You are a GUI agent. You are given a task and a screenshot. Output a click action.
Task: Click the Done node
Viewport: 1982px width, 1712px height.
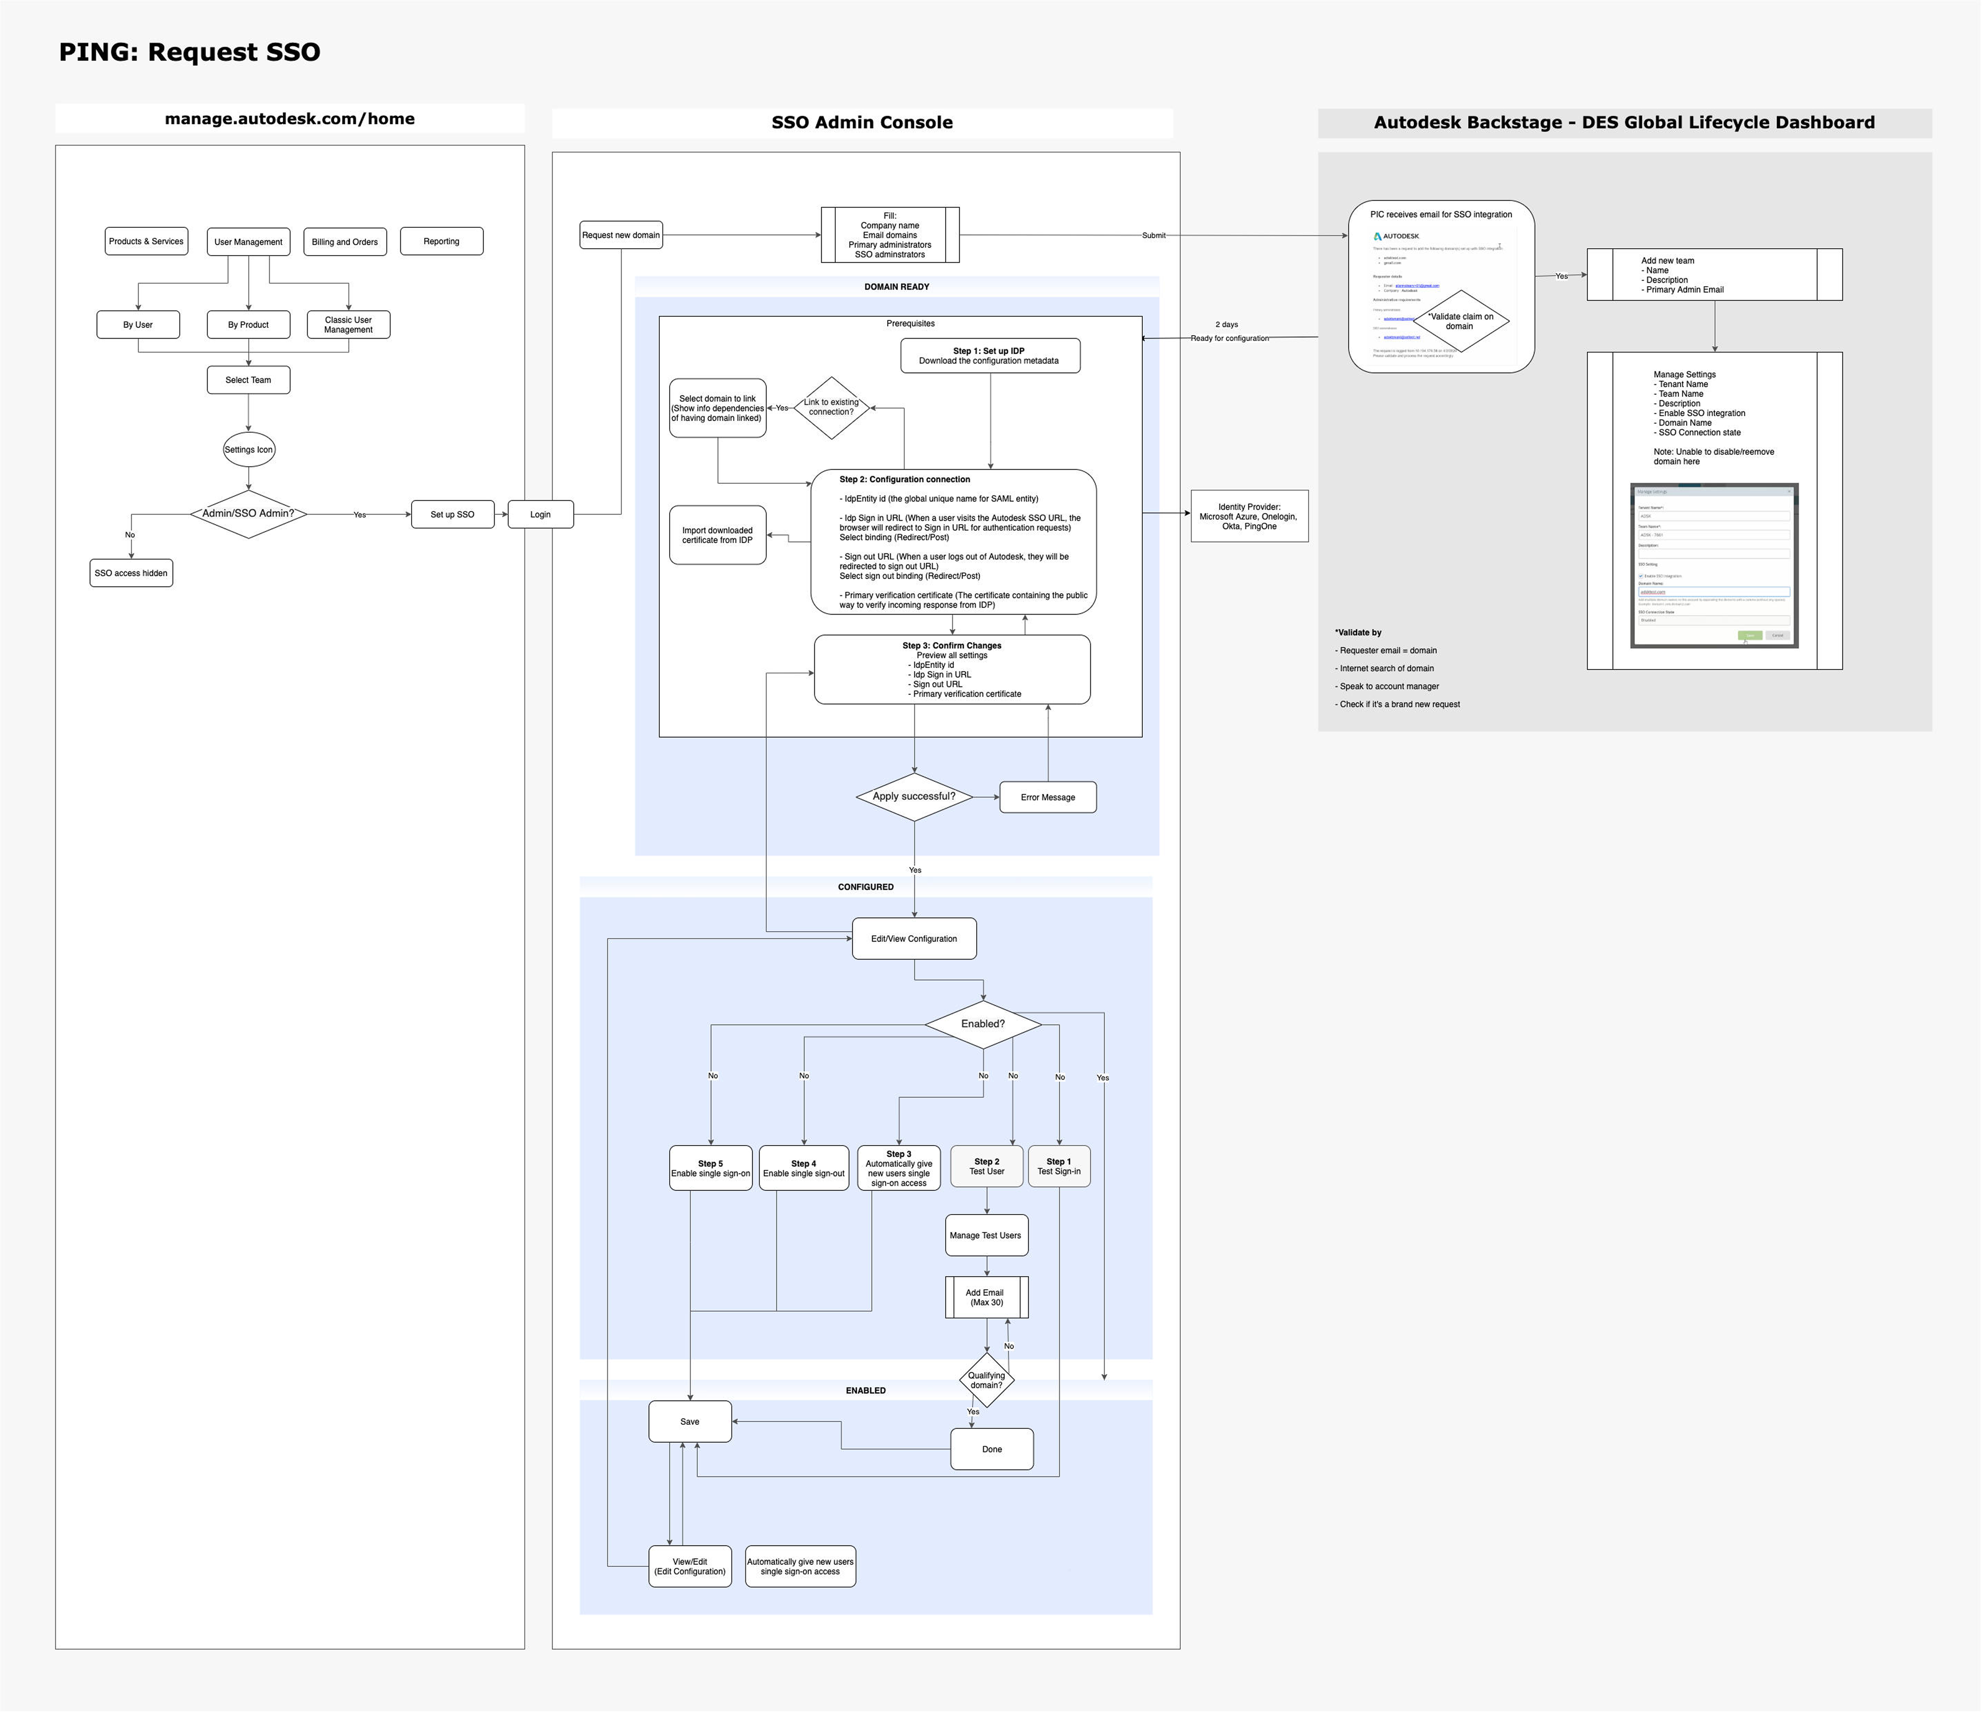[992, 1450]
